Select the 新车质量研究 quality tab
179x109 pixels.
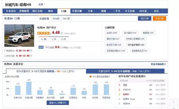coord(46,71)
